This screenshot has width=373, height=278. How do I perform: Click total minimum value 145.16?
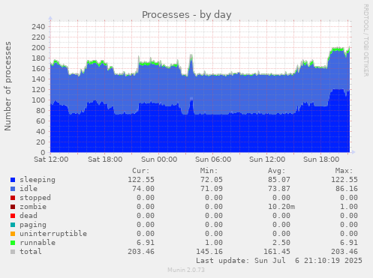click(x=209, y=252)
